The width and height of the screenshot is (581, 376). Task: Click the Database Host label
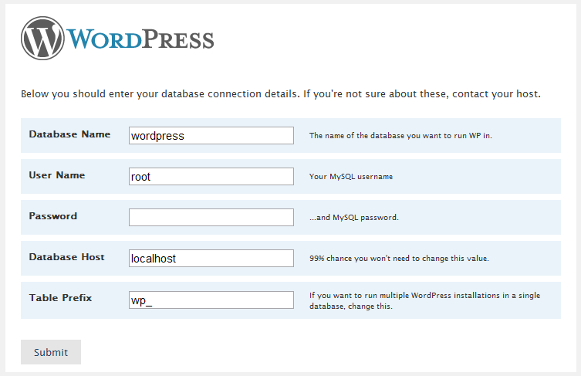click(x=66, y=257)
